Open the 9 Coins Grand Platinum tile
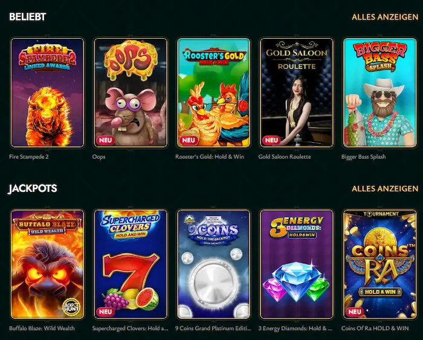Image resolution: width=423 pixels, height=340 pixels. (x=213, y=264)
